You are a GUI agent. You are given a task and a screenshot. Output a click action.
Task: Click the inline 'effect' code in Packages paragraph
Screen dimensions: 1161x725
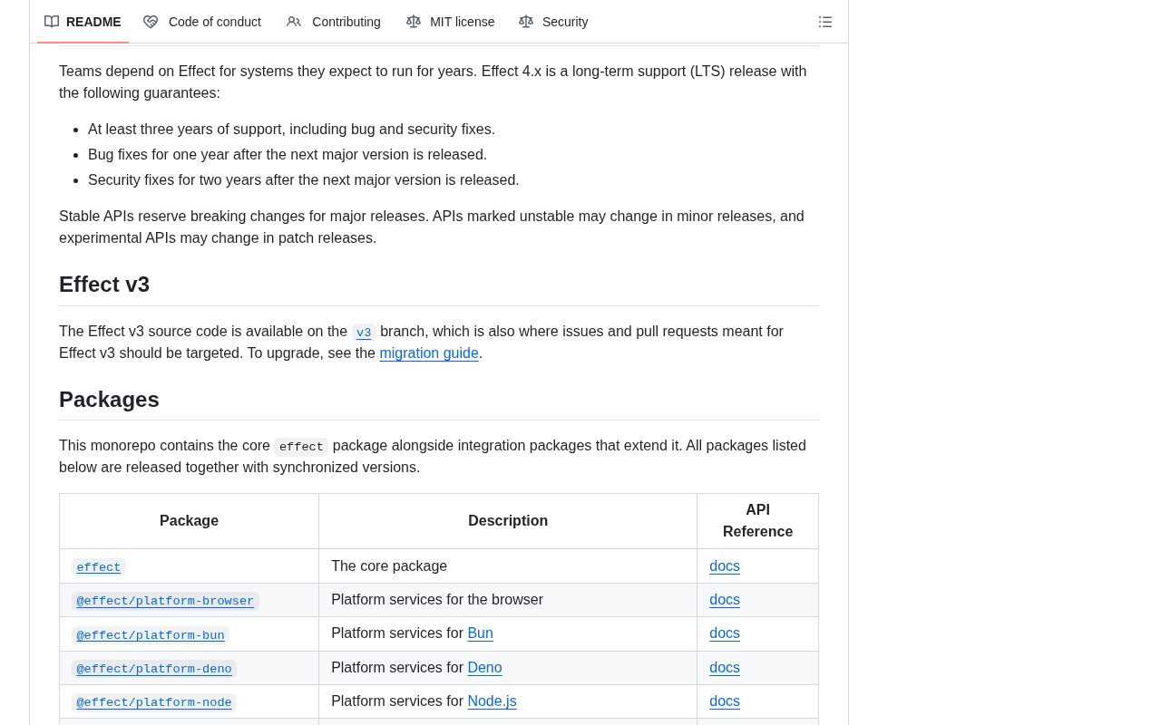pos(301,447)
